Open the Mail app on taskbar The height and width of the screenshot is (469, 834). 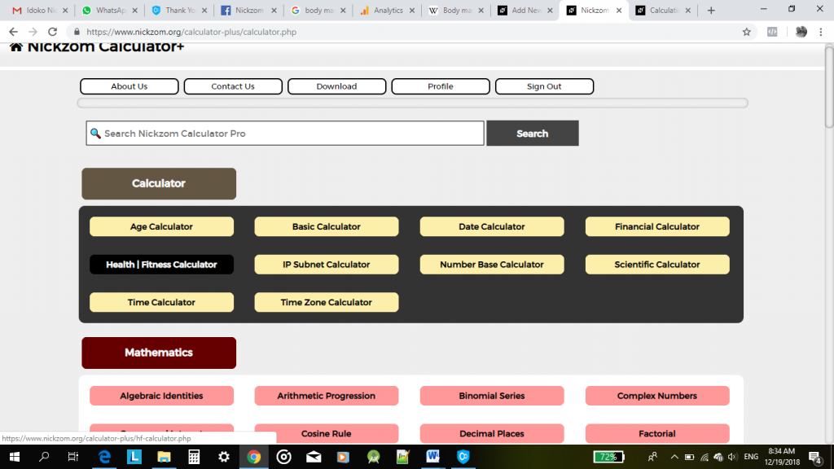tap(314, 457)
